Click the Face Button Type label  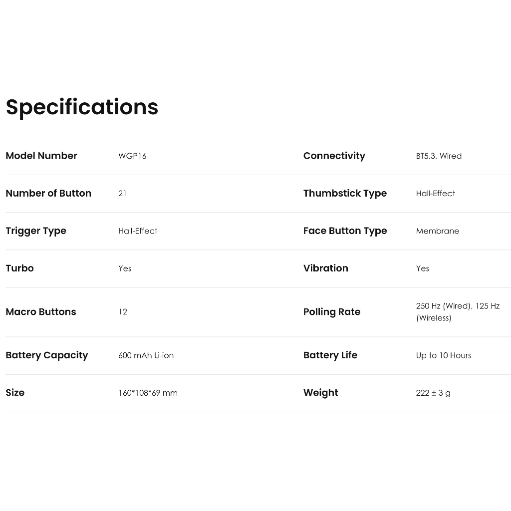click(345, 231)
